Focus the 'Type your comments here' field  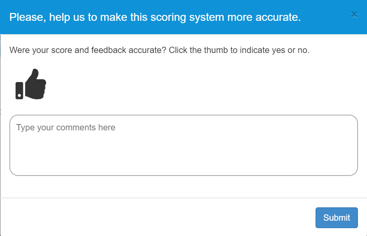[x=183, y=145]
